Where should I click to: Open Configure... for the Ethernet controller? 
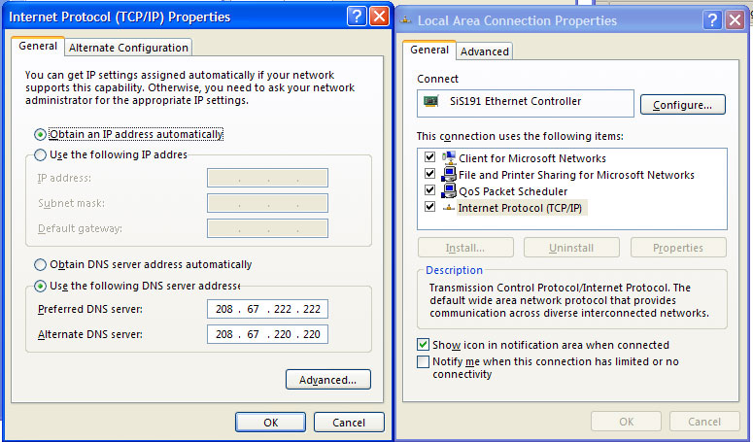tap(682, 105)
